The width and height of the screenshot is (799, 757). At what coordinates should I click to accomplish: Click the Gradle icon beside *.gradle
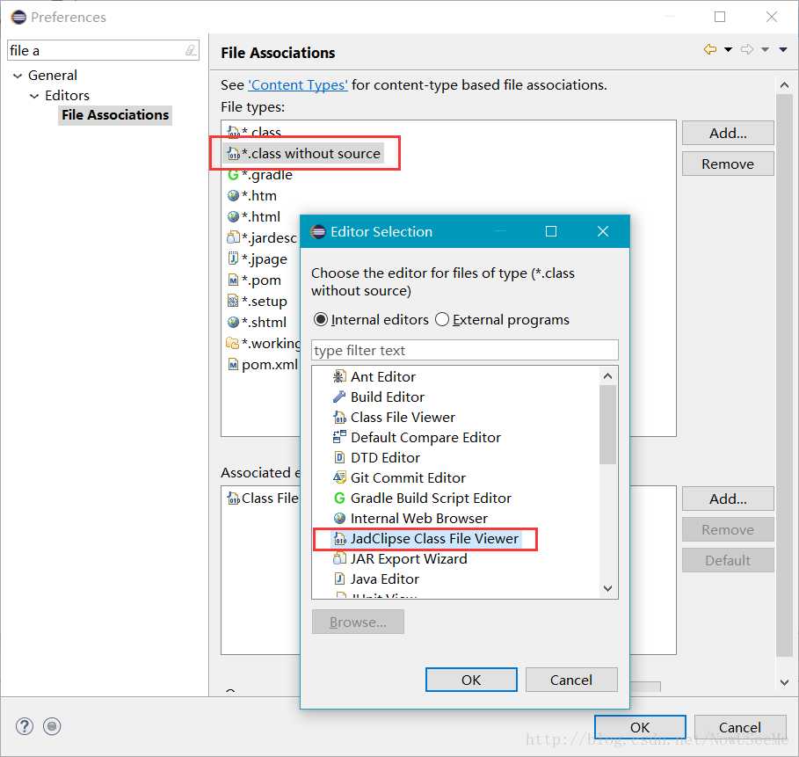(233, 175)
